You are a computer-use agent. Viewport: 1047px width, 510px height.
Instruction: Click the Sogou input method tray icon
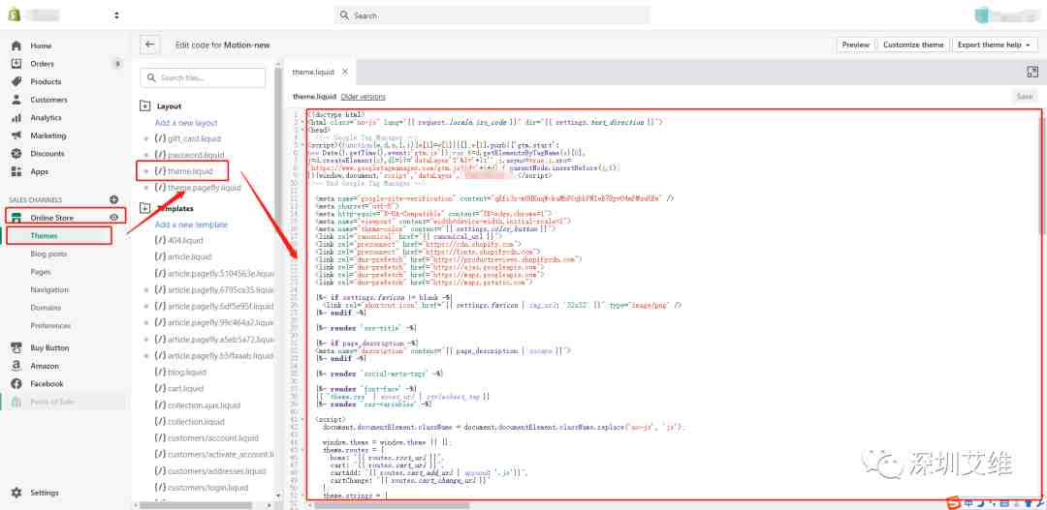point(953,502)
